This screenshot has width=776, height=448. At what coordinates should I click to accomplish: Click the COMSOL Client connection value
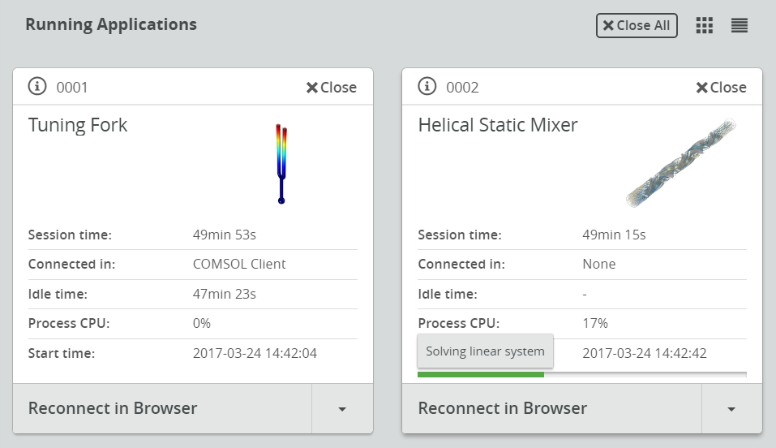click(x=239, y=264)
